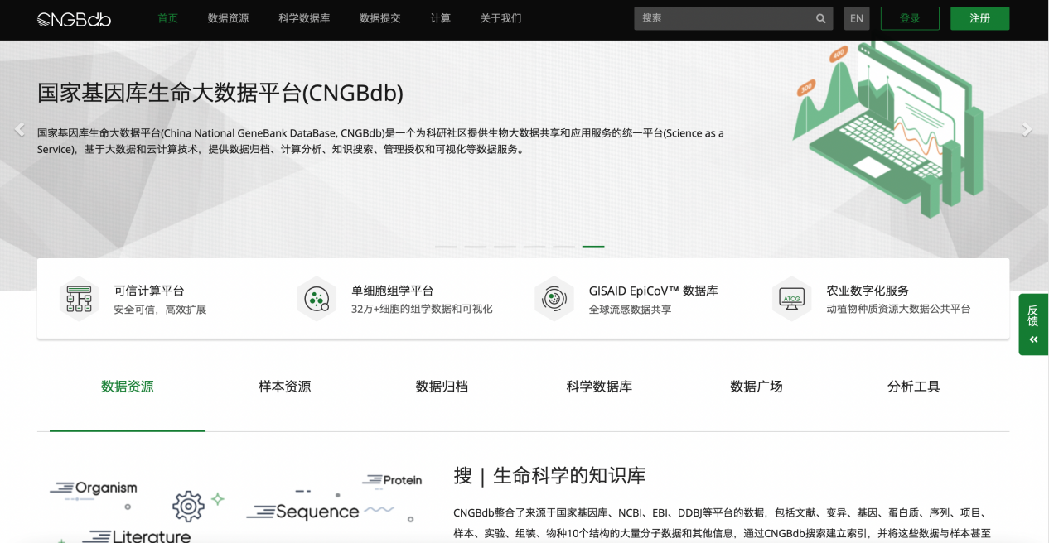
Task: Switch language with EN button
Action: 857,18
